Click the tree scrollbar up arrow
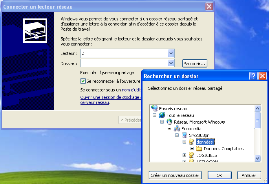 (257, 108)
